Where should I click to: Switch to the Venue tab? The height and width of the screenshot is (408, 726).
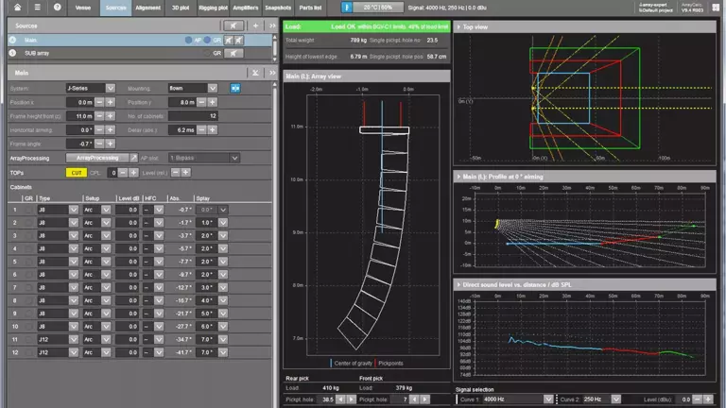point(83,8)
